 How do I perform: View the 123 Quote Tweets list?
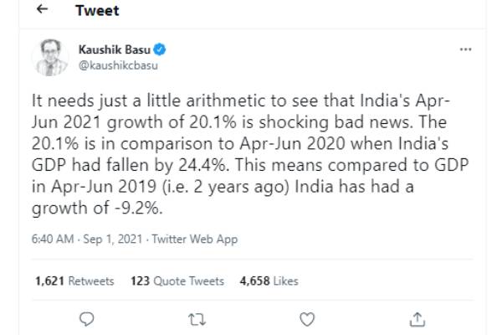(177, 281)
